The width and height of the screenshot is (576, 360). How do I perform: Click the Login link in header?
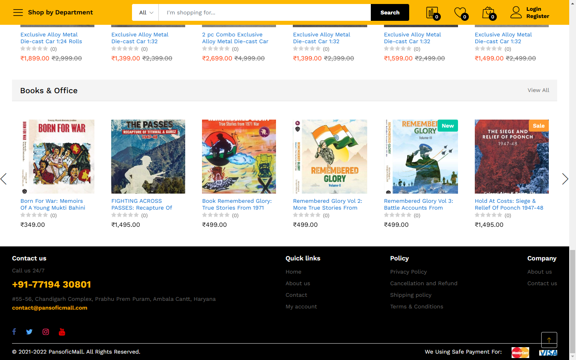[533, 9]
